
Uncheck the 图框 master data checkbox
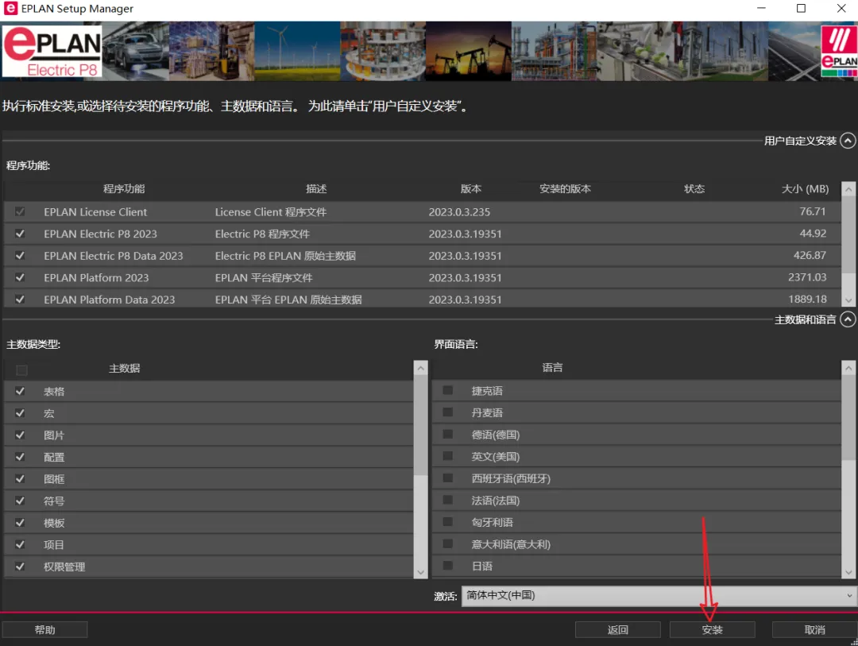point(20,478)
